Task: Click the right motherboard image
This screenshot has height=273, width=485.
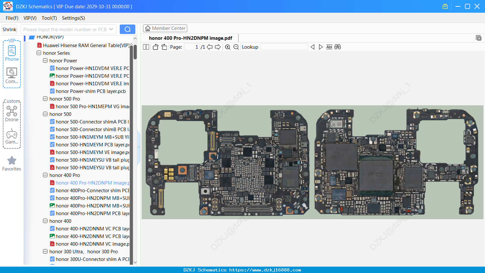Action: [396, 162]
